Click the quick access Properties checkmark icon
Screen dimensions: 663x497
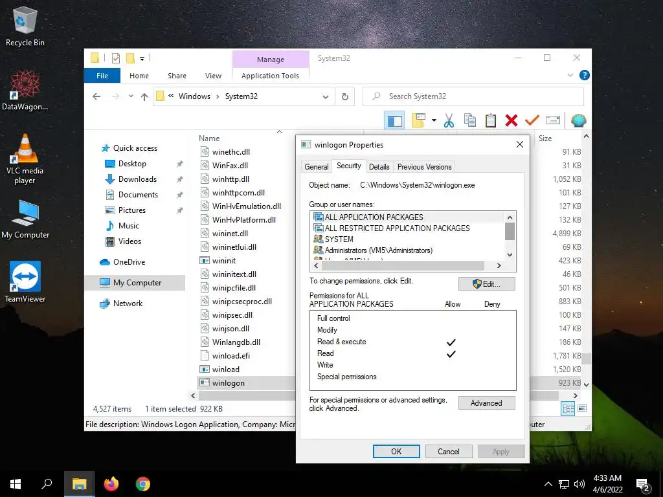coord(115,58)
